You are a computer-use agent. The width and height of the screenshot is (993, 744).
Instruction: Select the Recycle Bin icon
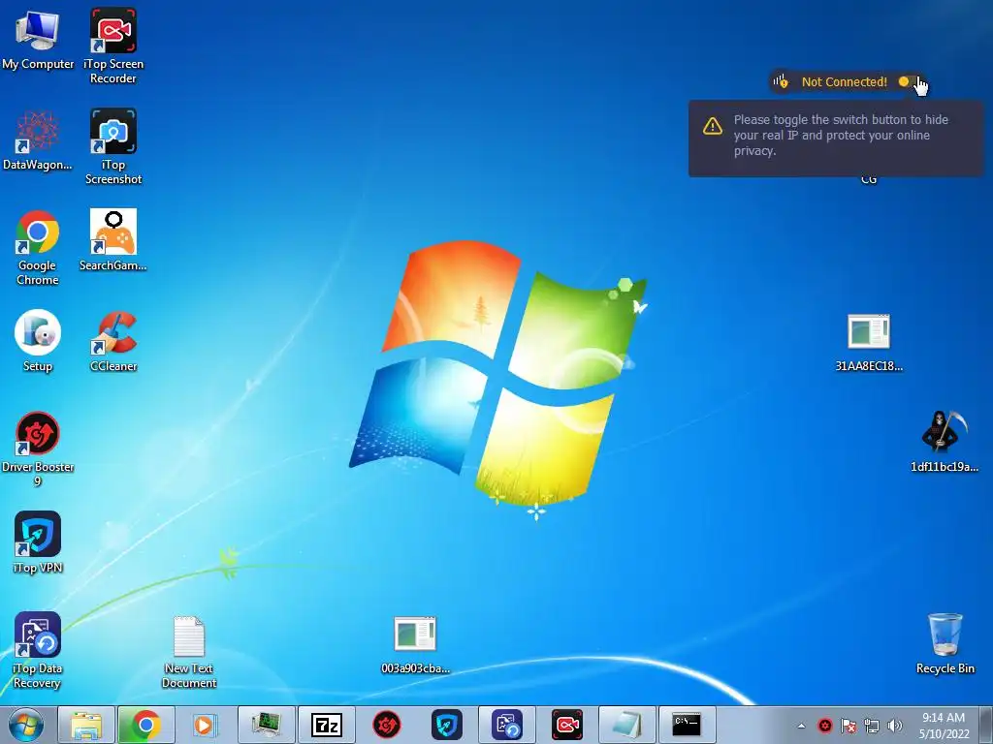click(x=945, y=643)
